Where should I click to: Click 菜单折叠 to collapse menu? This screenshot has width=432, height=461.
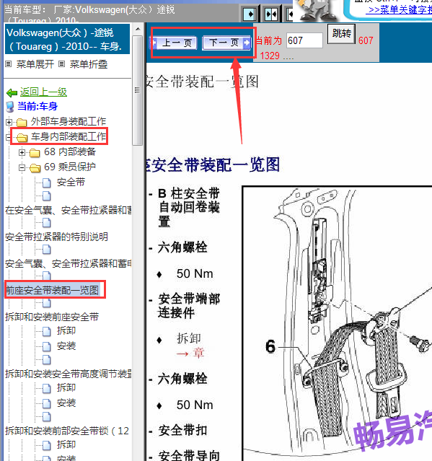point(89,64)
